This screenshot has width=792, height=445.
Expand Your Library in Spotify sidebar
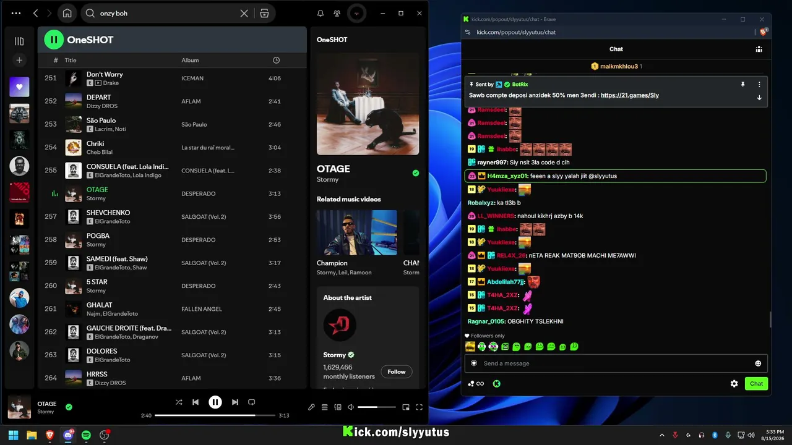pos(19,41)
